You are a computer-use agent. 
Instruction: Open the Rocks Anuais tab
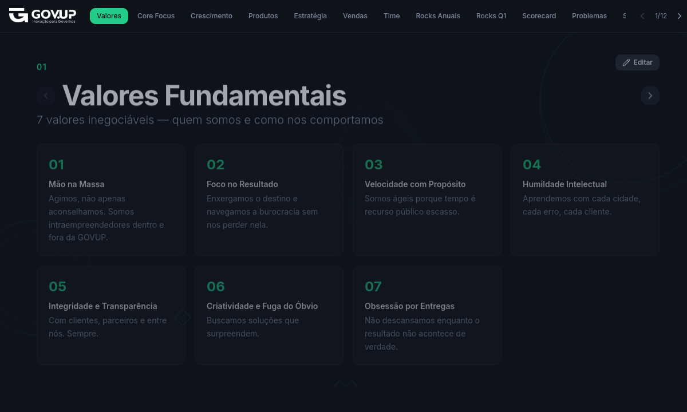coord(438,16)
